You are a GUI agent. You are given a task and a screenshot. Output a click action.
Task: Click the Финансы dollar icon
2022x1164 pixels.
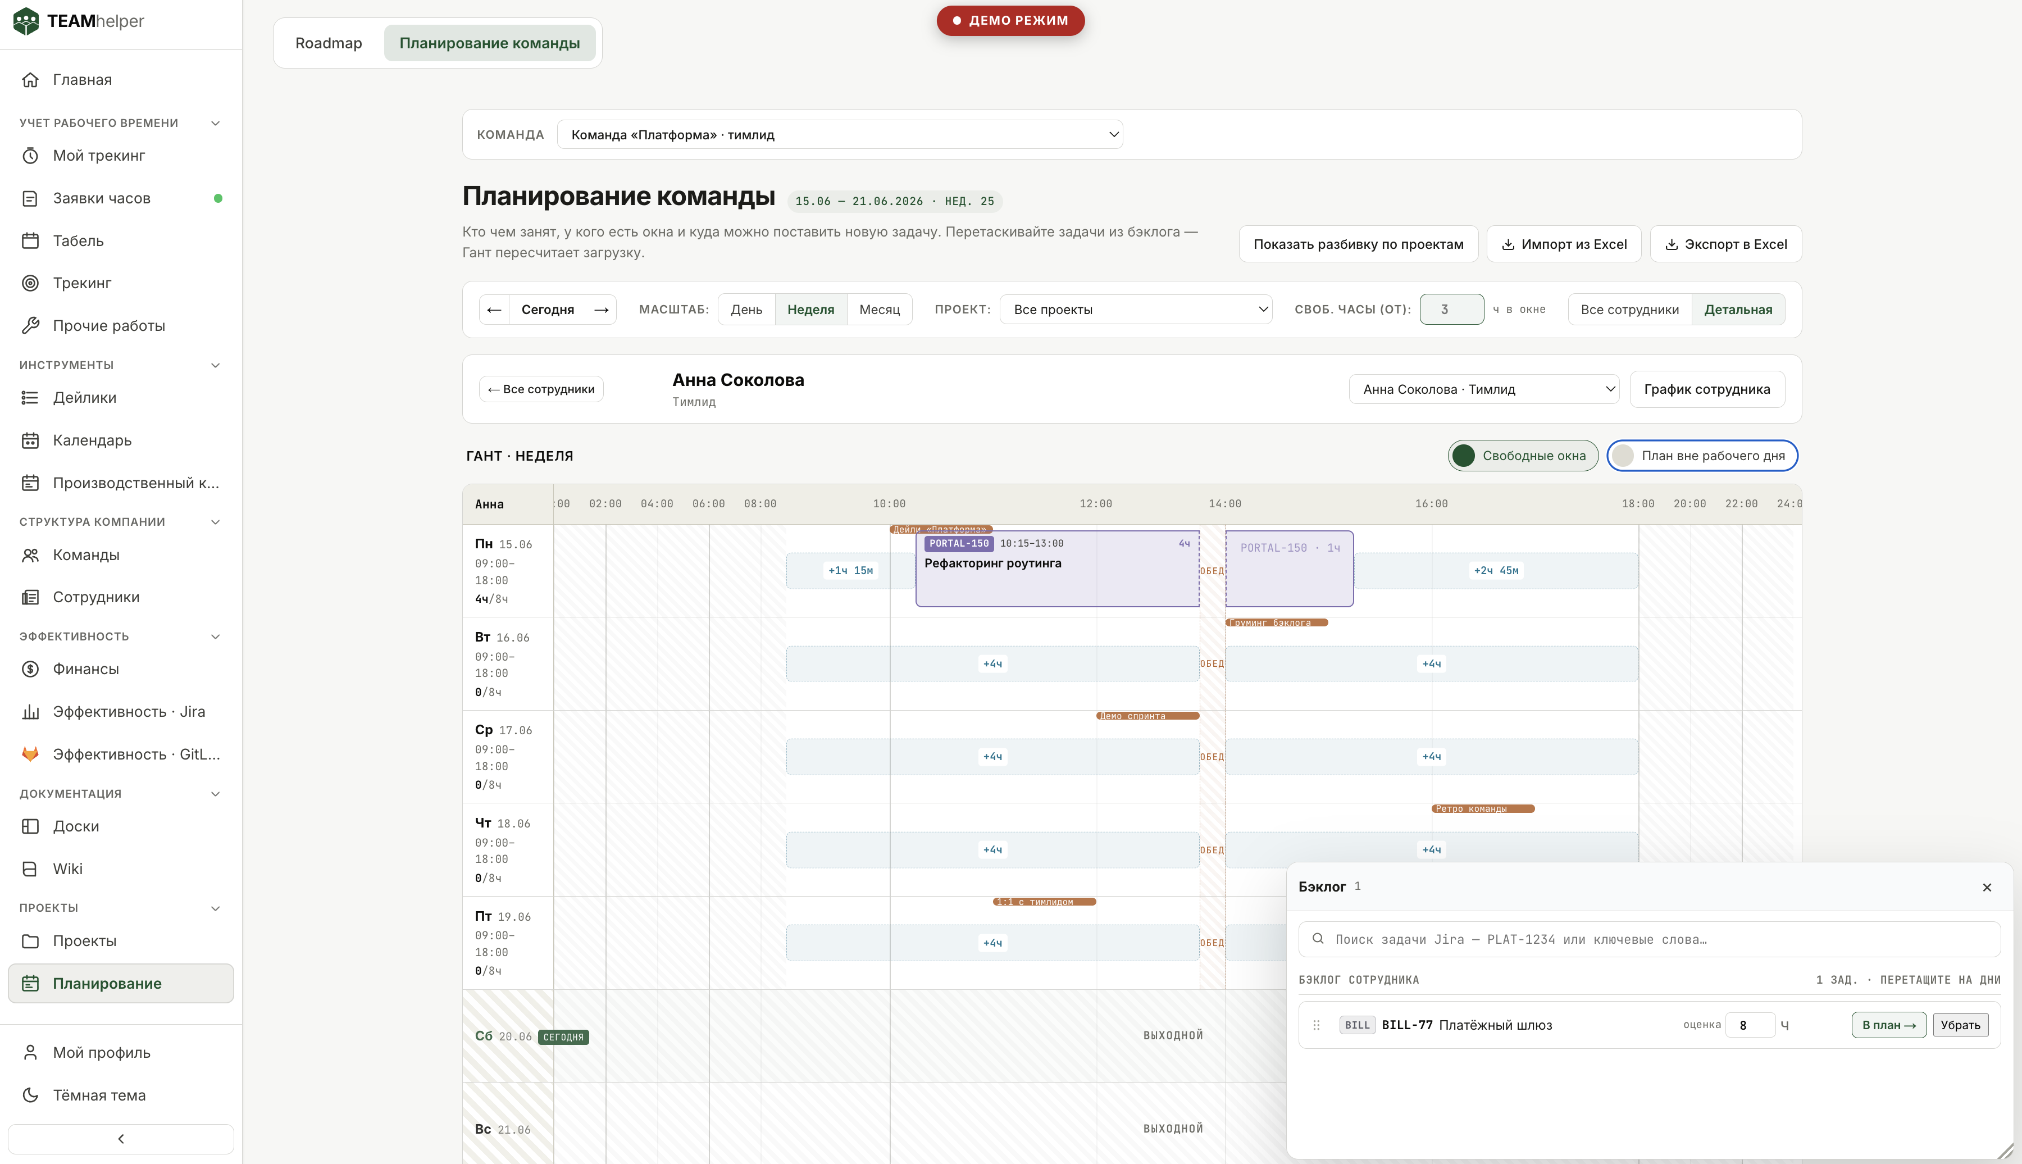(30, 669)
